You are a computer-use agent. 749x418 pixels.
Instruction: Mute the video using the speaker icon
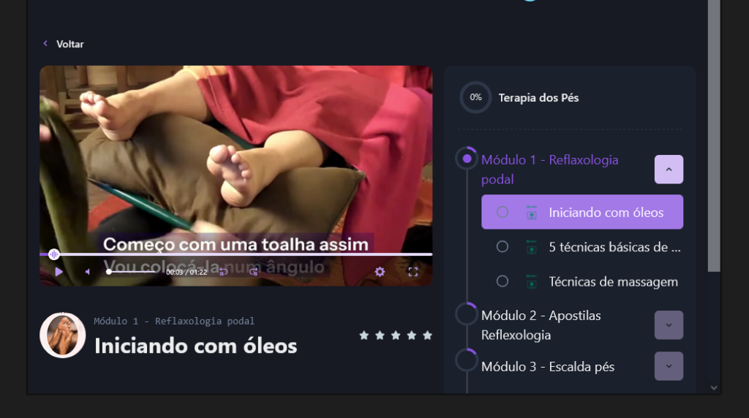tap(88, 272)
